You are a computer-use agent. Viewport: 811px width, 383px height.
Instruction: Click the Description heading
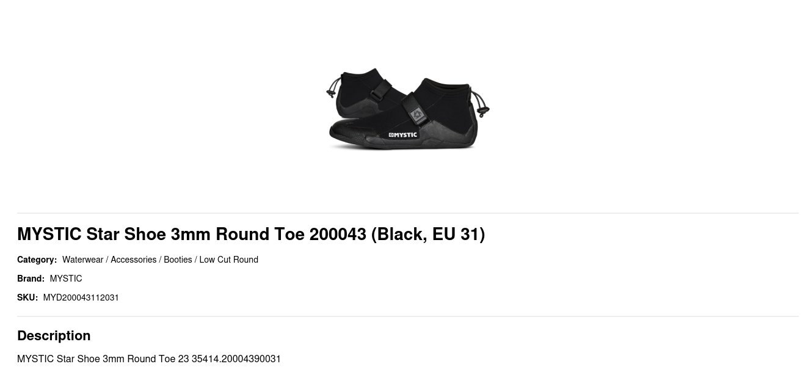[54, 335]
